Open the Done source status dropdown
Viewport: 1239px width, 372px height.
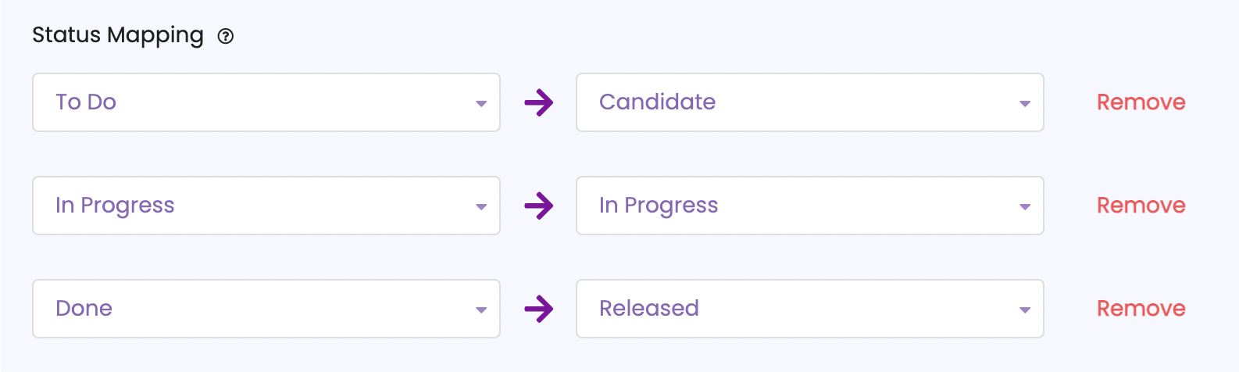[x=266, y=309]
